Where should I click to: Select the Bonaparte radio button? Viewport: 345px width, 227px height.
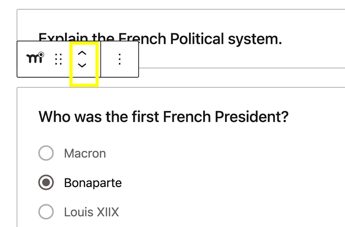tap(46, 182)
